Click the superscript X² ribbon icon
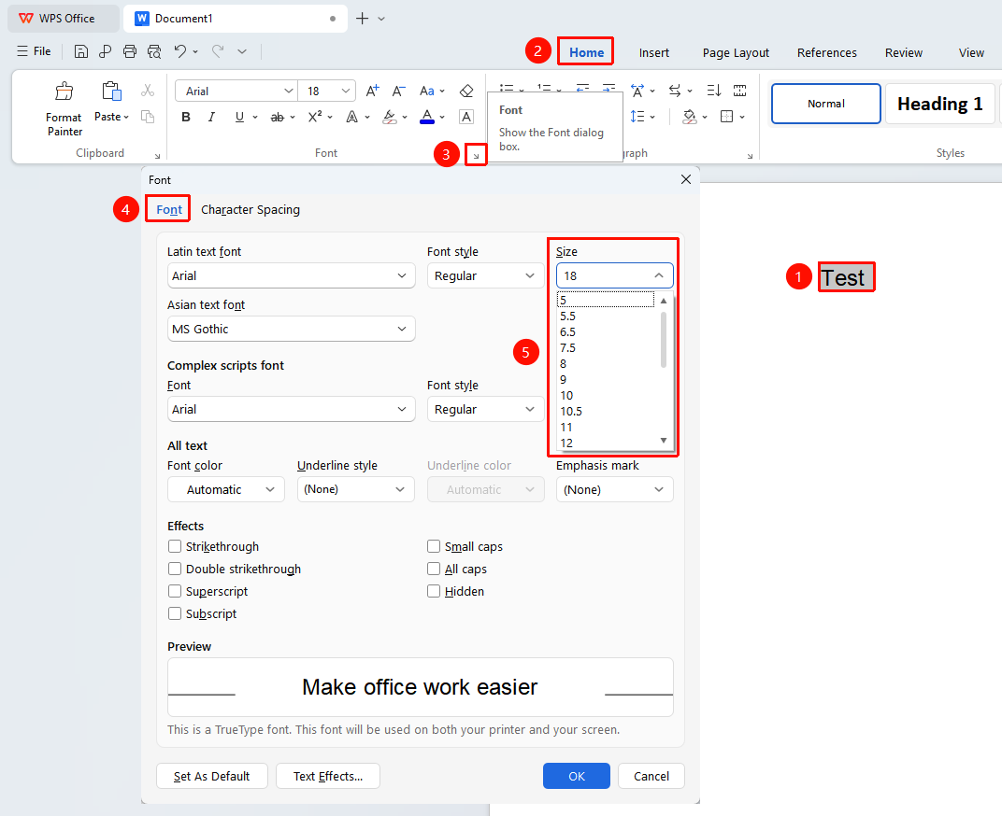 315,117
